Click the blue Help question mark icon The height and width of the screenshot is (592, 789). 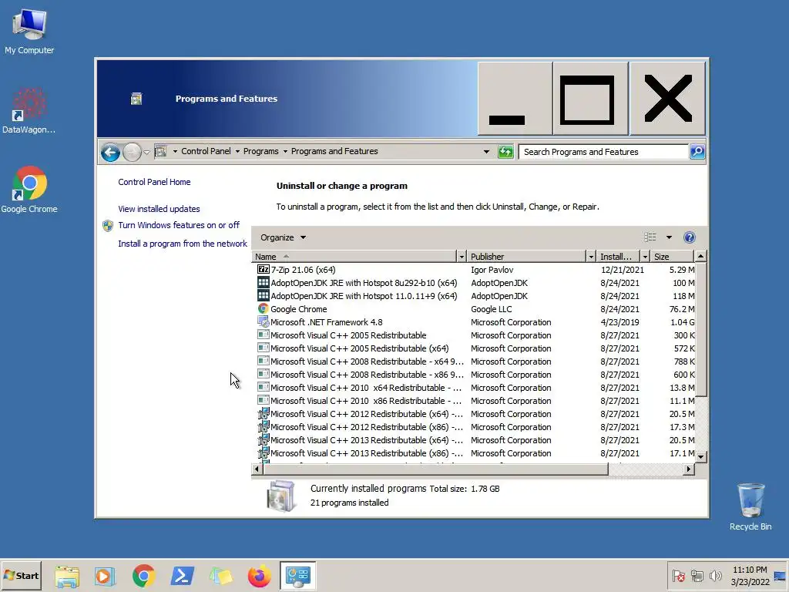(690, 237)
